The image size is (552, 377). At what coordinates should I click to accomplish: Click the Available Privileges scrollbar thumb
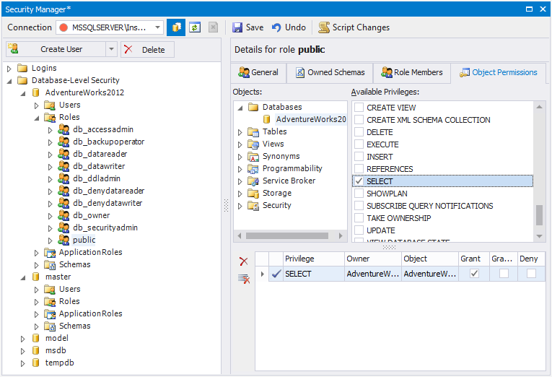click(539, 215)
